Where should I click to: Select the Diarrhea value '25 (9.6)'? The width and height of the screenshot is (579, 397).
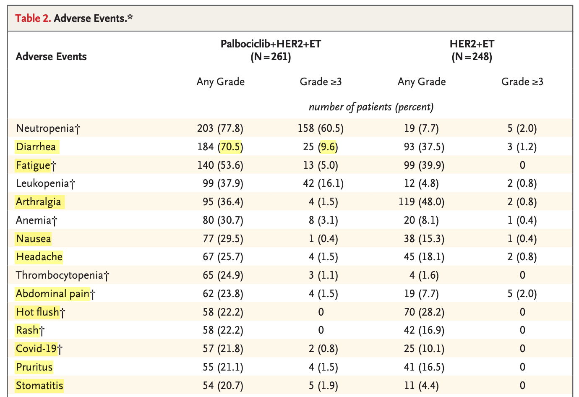pyautogui.click(x=321, y=147)
